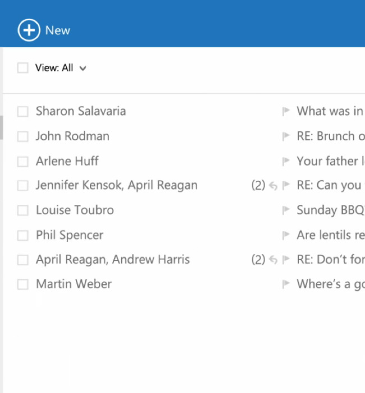Check the Phil Spencer message checkbox
This screenshot has width=365, height=393.
click(x=23, y=235)
